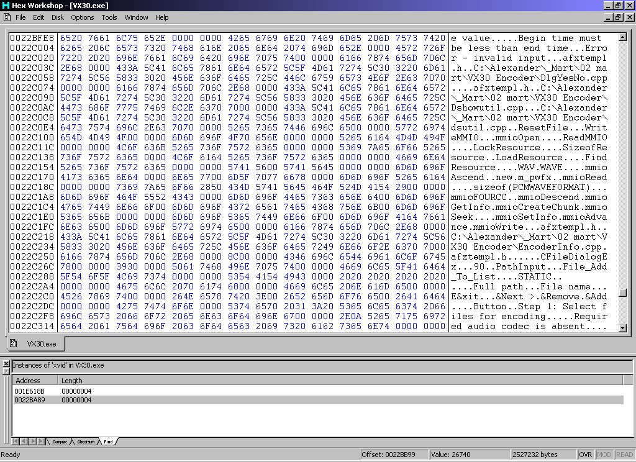Click the Offset: 0022BB99 status field
This screenshot has height=462, width=636.
[x=394, y=455]
